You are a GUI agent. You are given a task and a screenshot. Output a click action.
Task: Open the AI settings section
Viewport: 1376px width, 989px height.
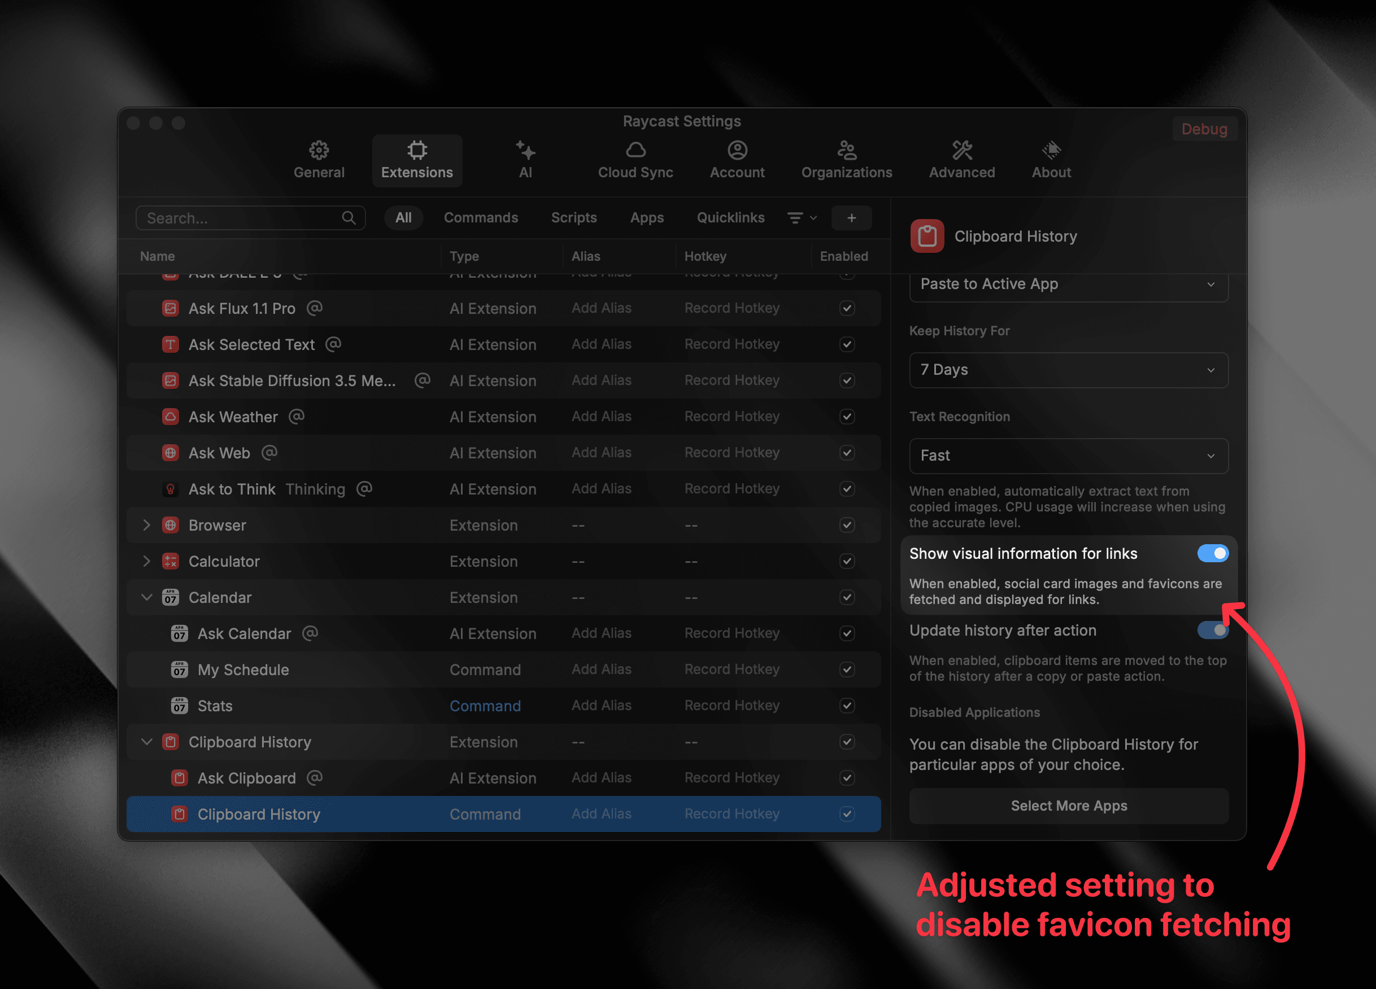tap(525, 159)
